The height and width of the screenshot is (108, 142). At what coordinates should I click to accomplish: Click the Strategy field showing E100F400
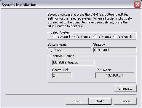[x=115, y=50]
